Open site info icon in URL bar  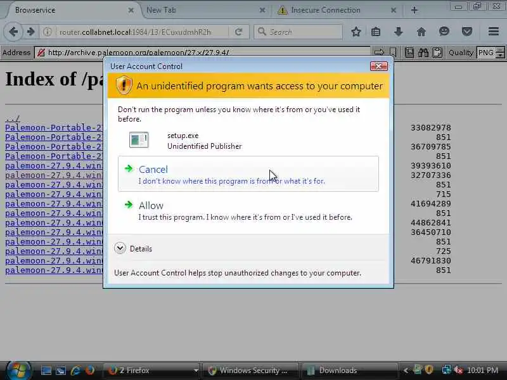pos(48,32)
